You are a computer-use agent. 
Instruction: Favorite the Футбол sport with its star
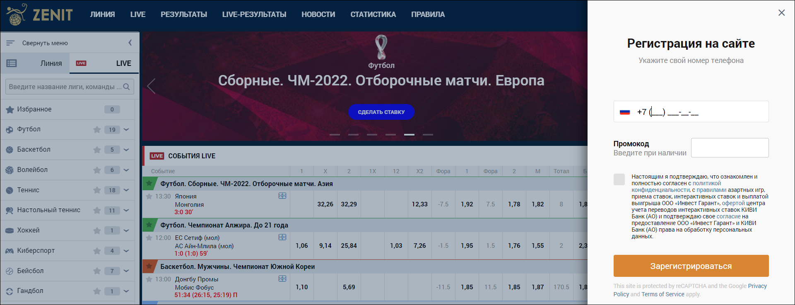coord(97,129)
